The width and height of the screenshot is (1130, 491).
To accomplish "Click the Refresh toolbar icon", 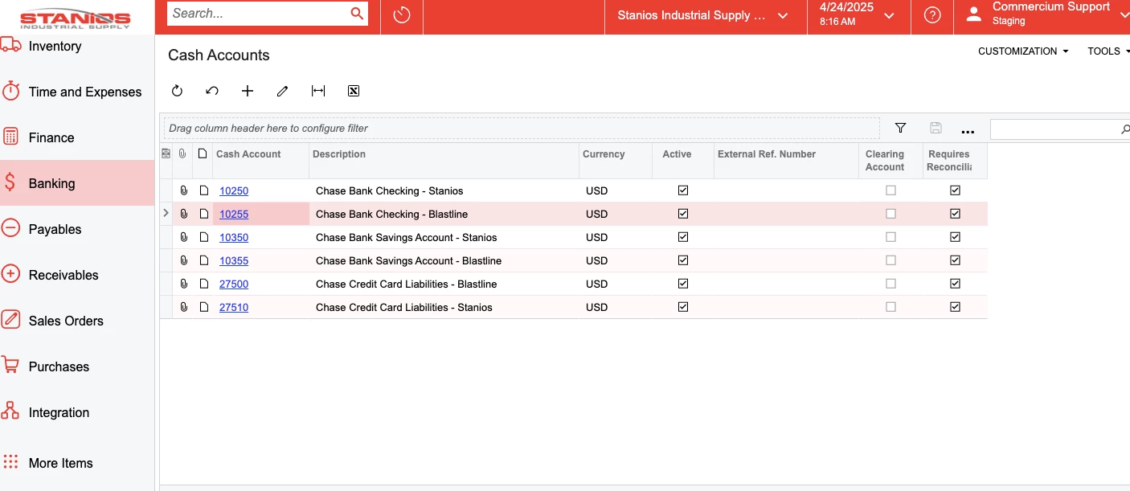I will [177, 91].
